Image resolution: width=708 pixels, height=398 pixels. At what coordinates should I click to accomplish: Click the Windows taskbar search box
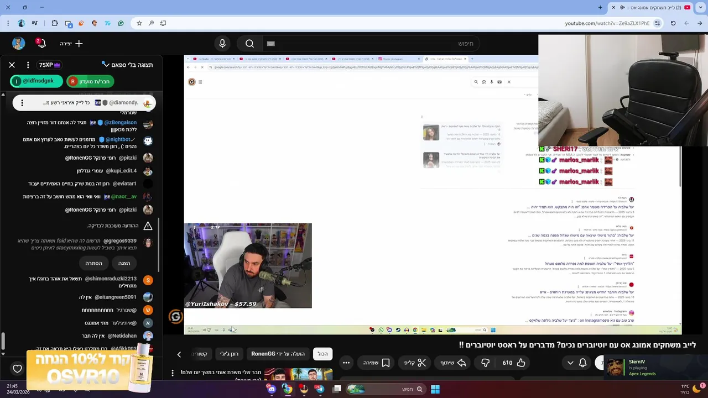[386, 389]
